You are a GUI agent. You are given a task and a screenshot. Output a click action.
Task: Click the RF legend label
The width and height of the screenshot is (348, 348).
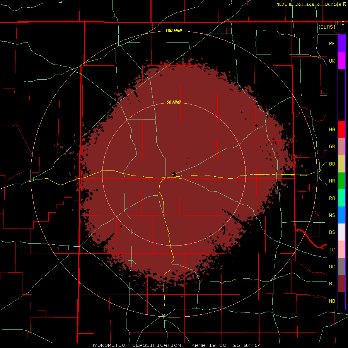coord(332,43)
